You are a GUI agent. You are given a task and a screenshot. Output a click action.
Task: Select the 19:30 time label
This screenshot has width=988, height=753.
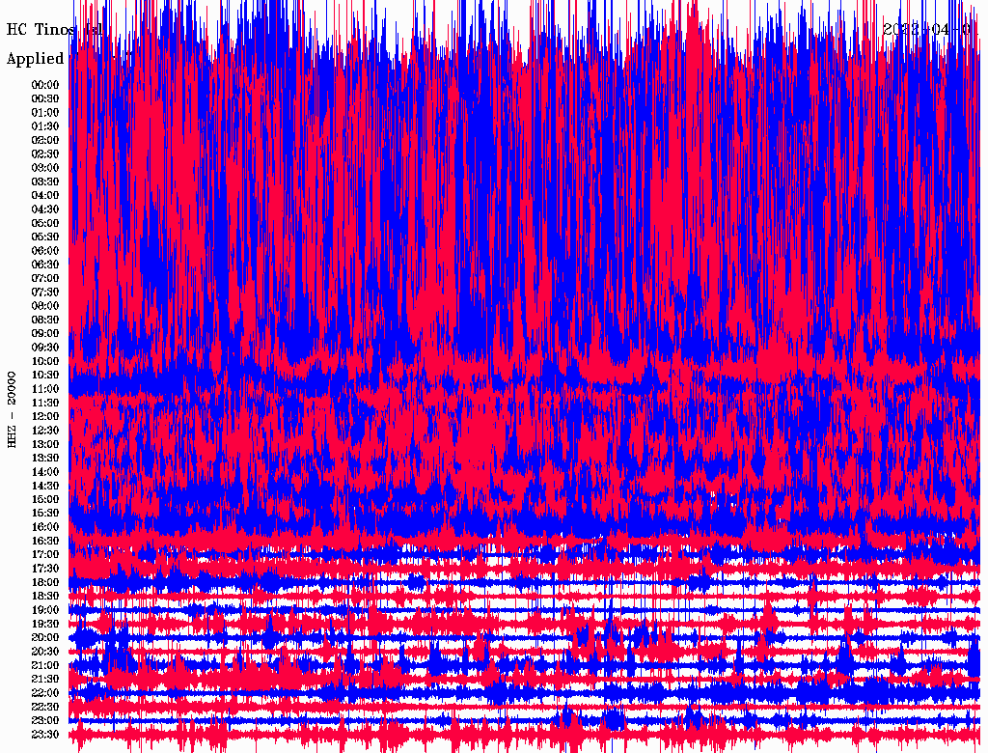45,625
